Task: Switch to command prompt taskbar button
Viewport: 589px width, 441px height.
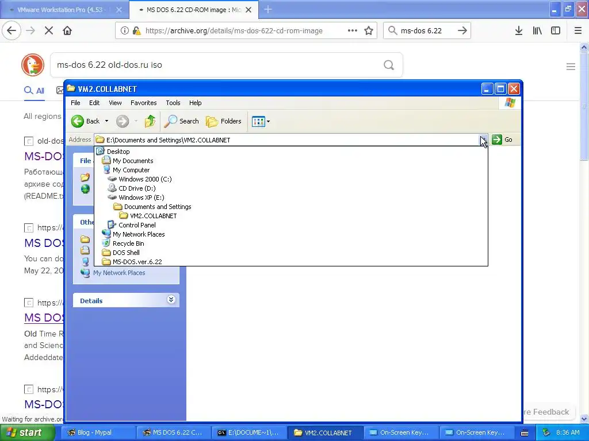Action: pyautogui.click(x=250, y=432)
